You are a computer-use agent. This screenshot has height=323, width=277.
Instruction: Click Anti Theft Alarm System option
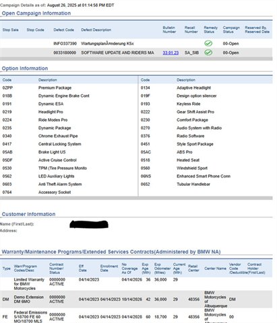[60, 184]
